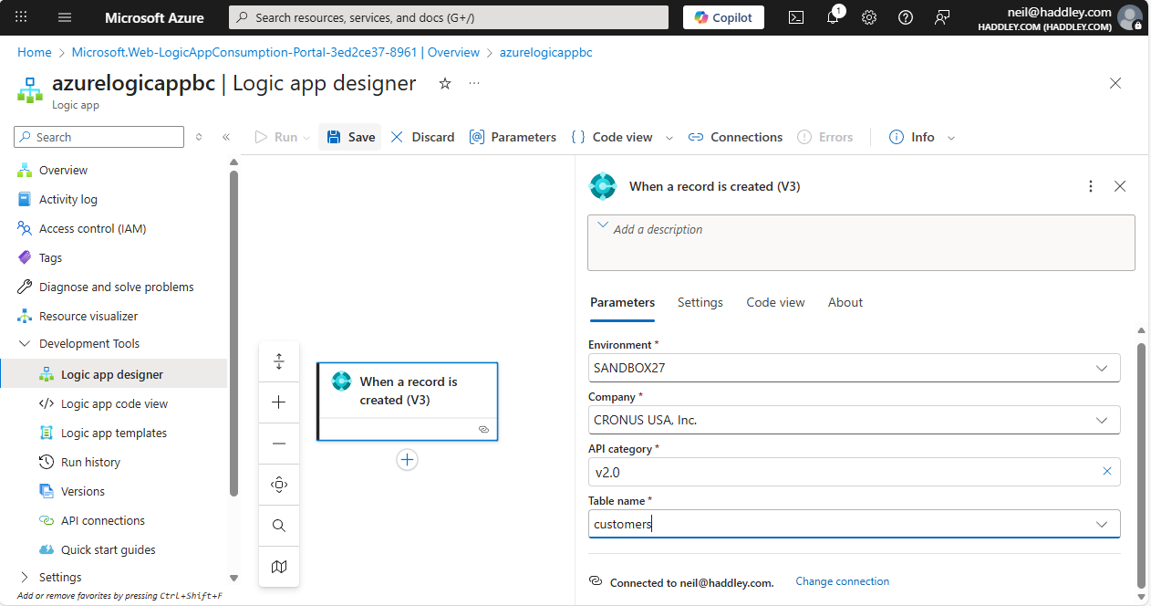Toggle the minimap icon on canvas
Image resolution: width=1151 pixels, height=606 pixels.
[x=279, y=567]
